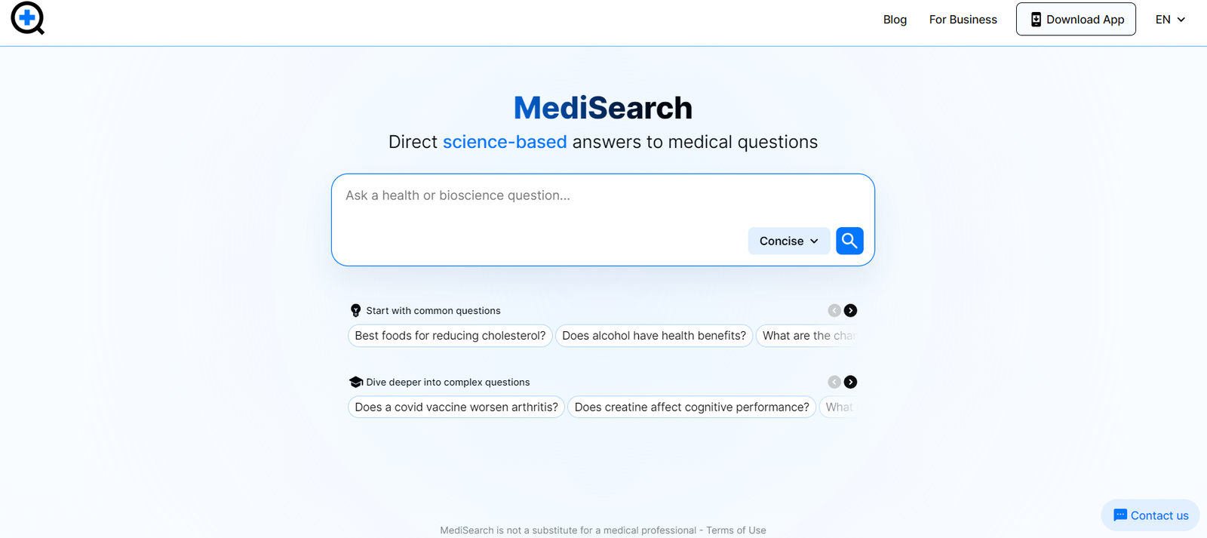Viewport: 1207px width, 538px height.
Task: Pick "Does a covid vaccine worsen arthritis?" question
Action: [x=456, y=407]
